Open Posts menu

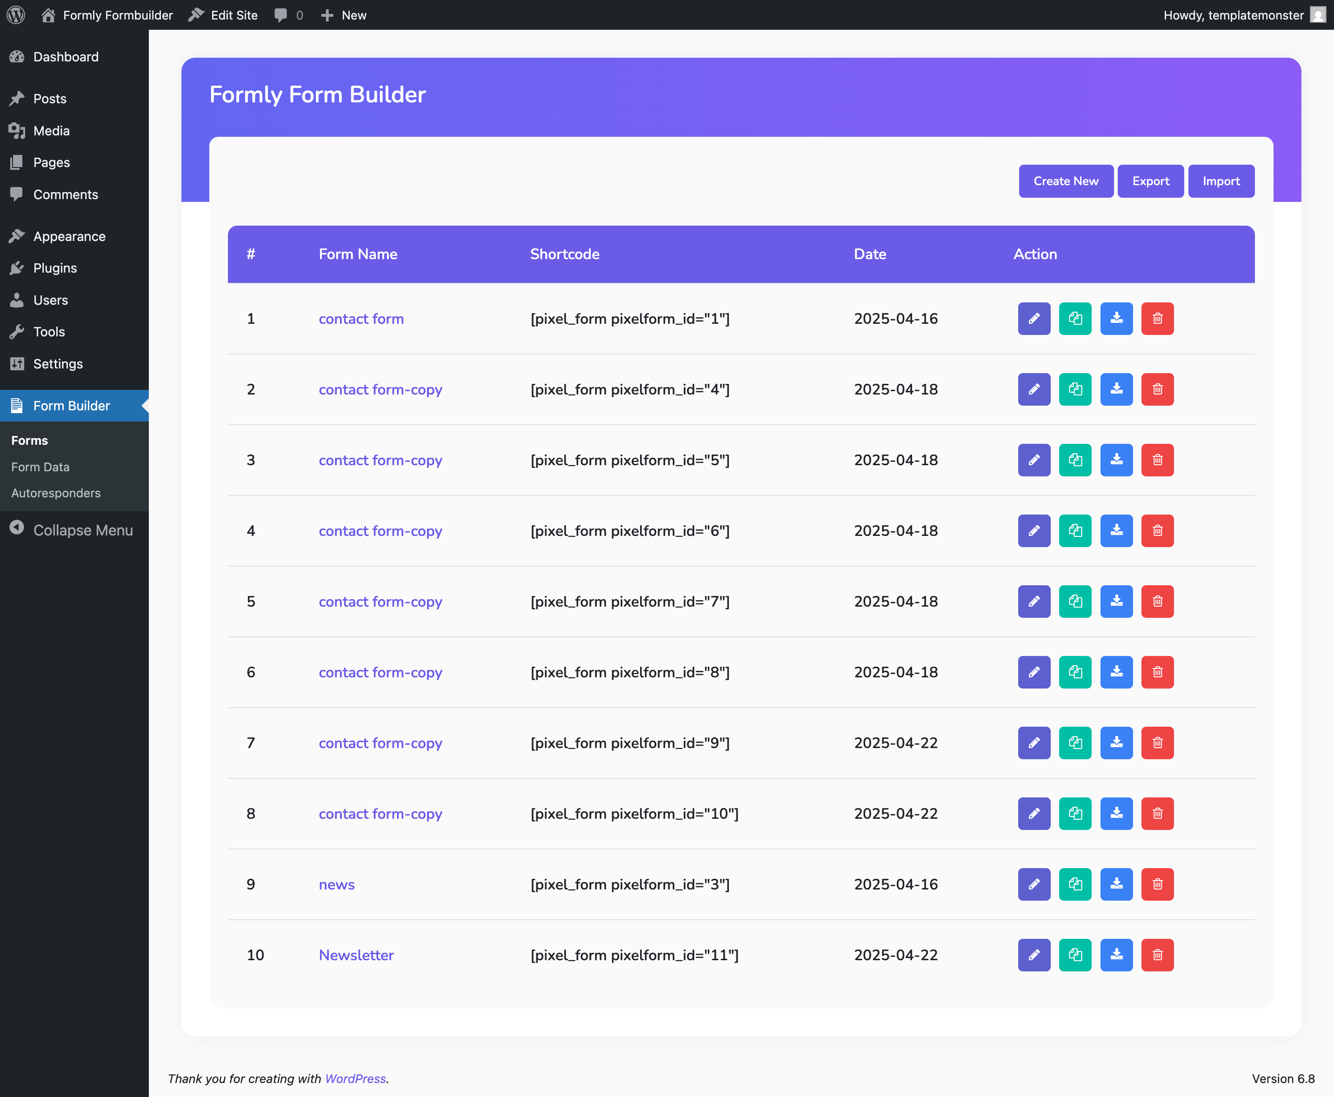click(74, 99)
